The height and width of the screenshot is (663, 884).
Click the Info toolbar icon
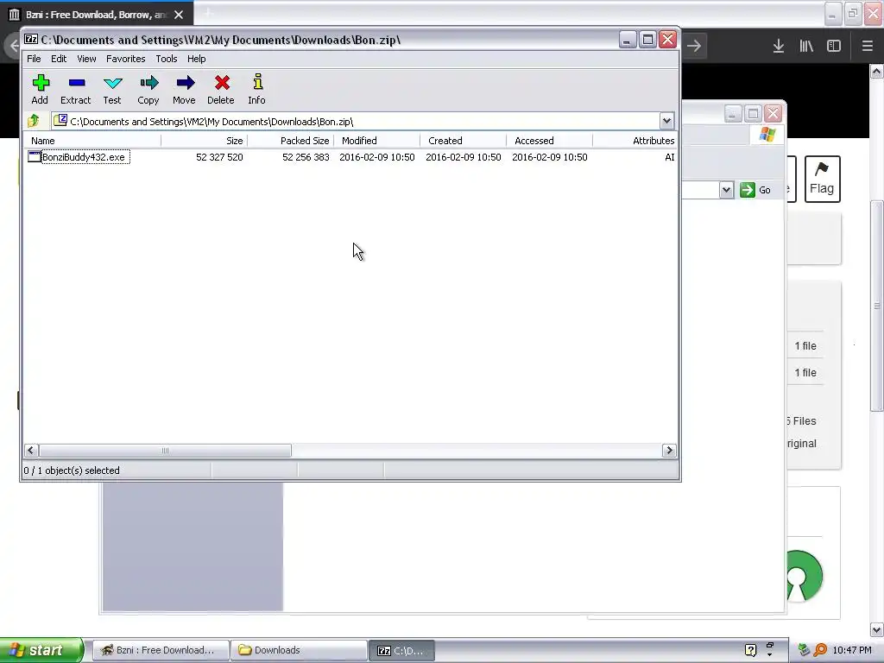click(257, 82)
